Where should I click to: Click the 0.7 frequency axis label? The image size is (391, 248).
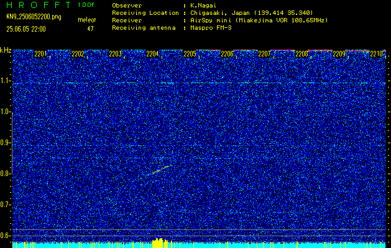tap(6, 205)
